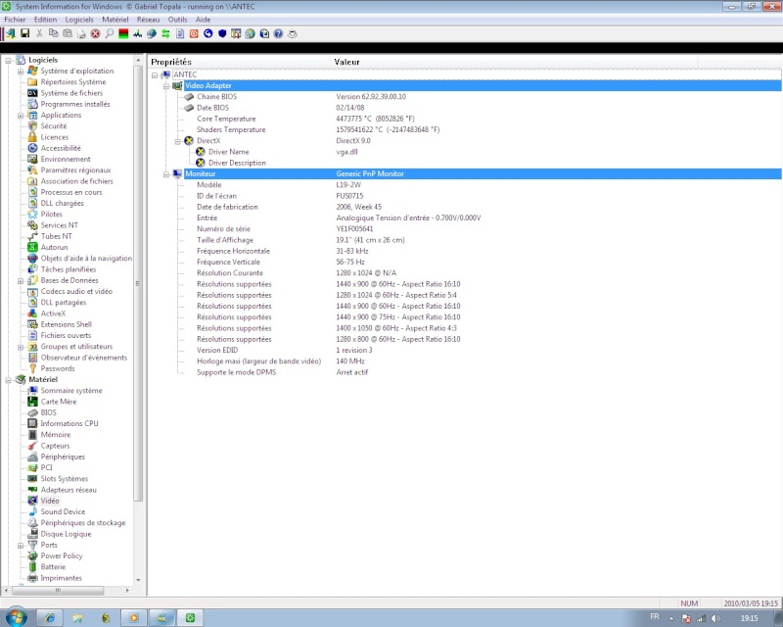Open the Logiciels menu
Viewport: 783px width, 627px height.
point(79,20)
